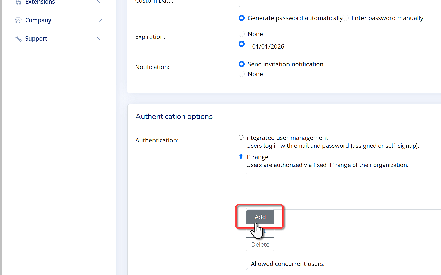The image size is (441, 275).
Task: Select Enter password manually option
Action: coord(346,18)
